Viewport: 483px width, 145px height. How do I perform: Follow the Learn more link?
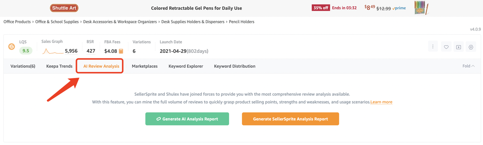(x=381, y=102)
